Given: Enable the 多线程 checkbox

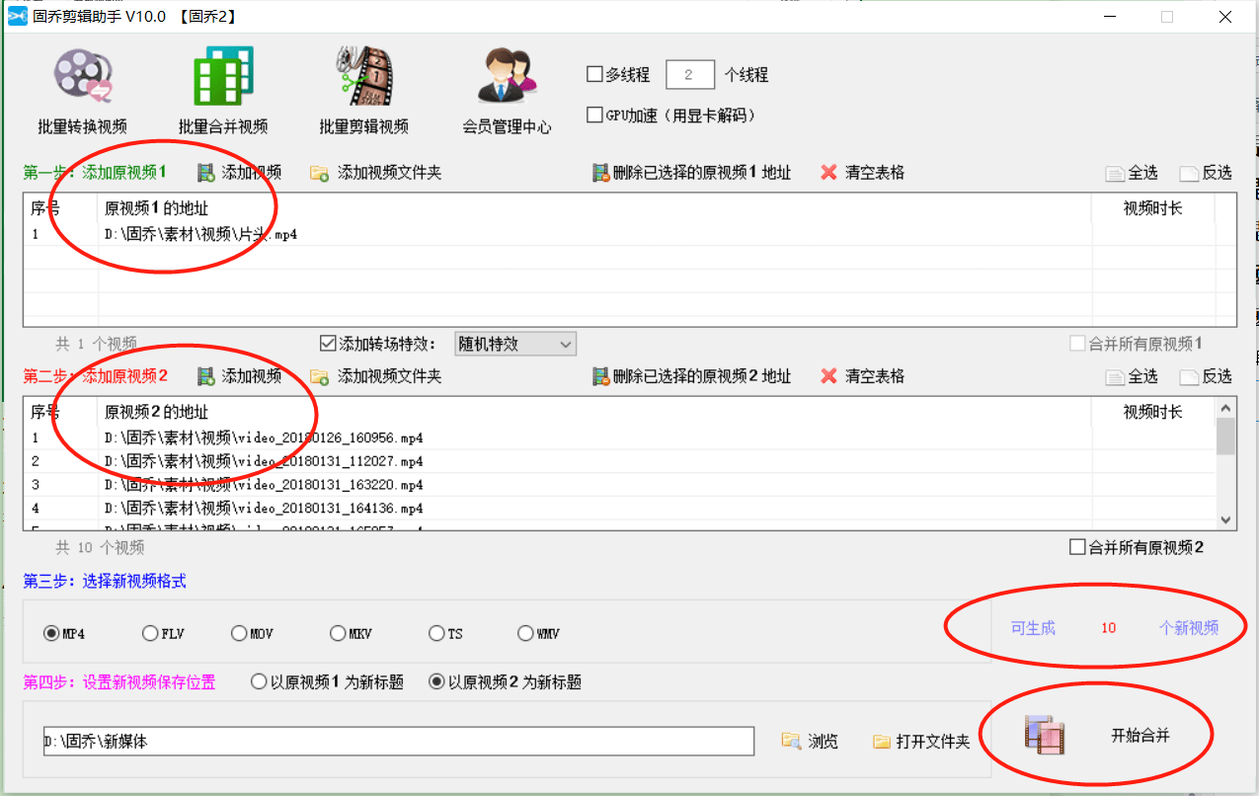Looking at the screenshot, I should (x=594, y=74).
